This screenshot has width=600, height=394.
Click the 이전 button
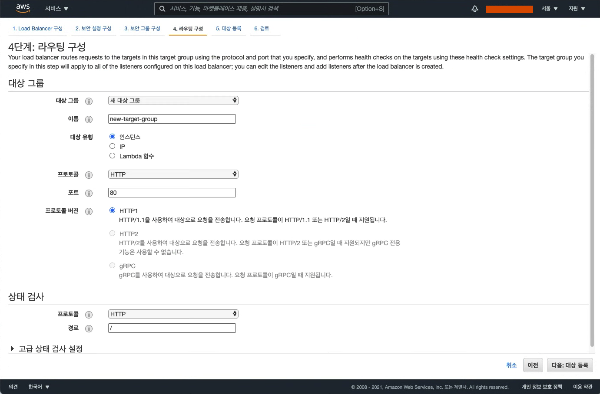pos(533,365)
